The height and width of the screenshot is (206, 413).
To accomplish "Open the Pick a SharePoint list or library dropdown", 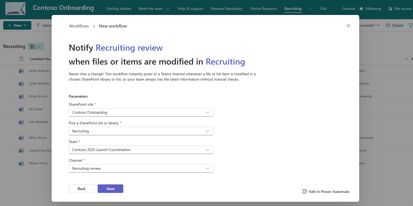I will [x=141, y=131].
